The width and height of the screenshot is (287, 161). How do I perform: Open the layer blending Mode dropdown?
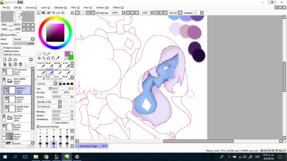click(x=24, y=39)
